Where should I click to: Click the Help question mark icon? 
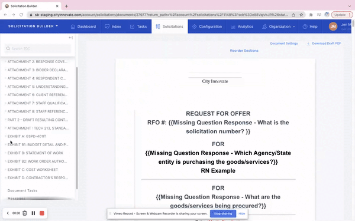click(x=305, y=27)
